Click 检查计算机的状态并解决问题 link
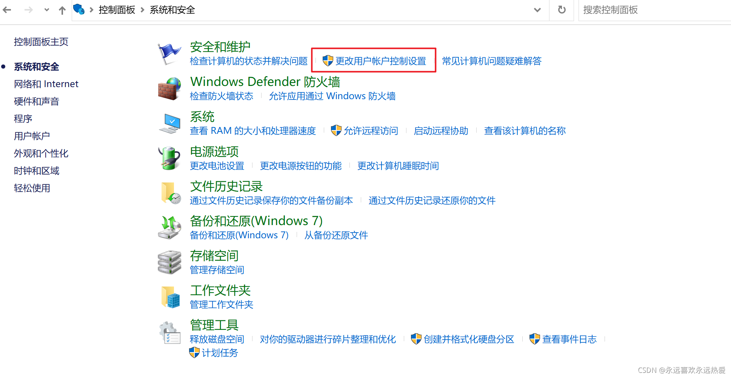The width and height of the screenshot is (731, 377). [x=249, y=61]
